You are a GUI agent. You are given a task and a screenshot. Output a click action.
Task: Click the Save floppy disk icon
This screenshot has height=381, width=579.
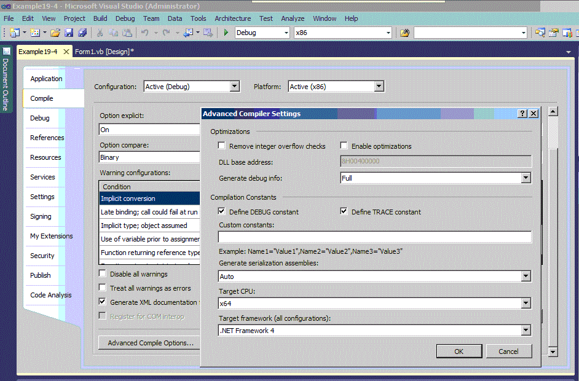tap(69, 33)
